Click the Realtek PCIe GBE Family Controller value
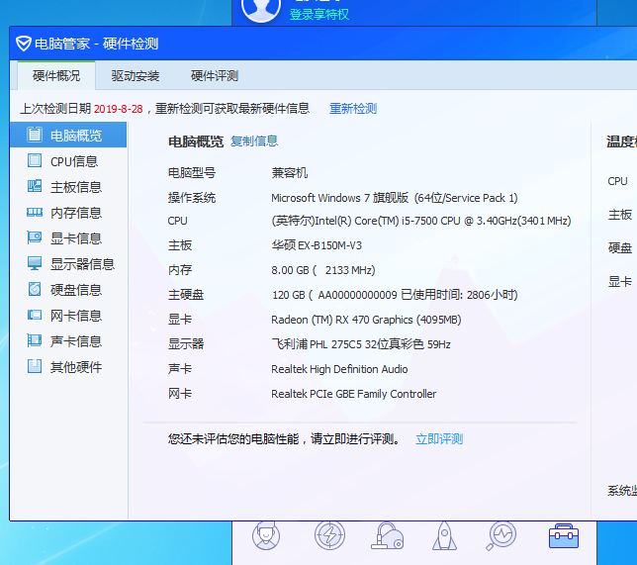 point(354,394)
